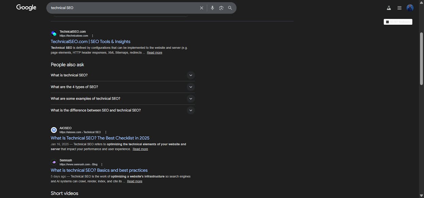Click Read more under Semrush snippet
This screenshot has height=198, width=424.
(135, 181)
